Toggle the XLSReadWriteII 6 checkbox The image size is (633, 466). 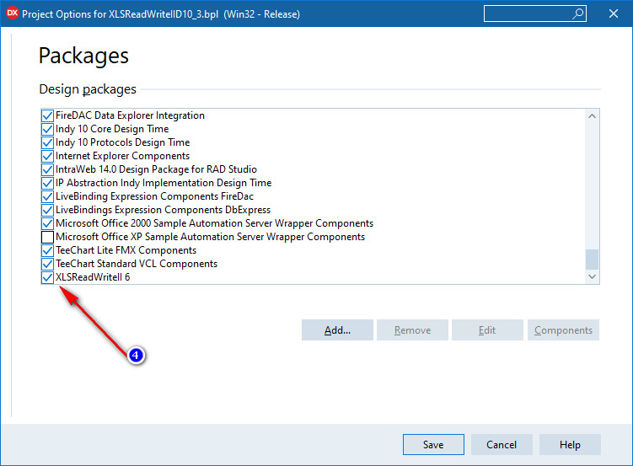pyautogui.click(x=47, y=277)
